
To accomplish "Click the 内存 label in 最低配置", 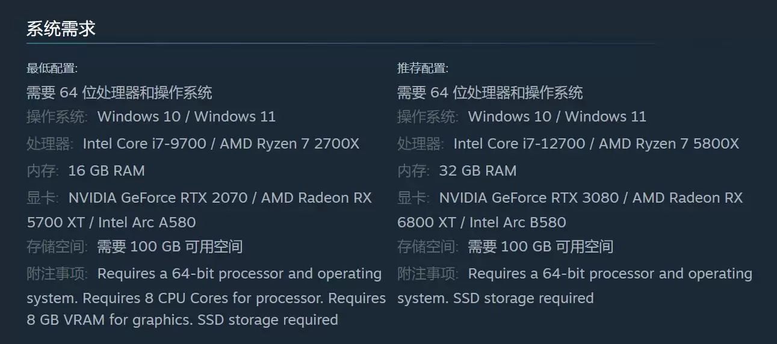I will coord(43,171).
